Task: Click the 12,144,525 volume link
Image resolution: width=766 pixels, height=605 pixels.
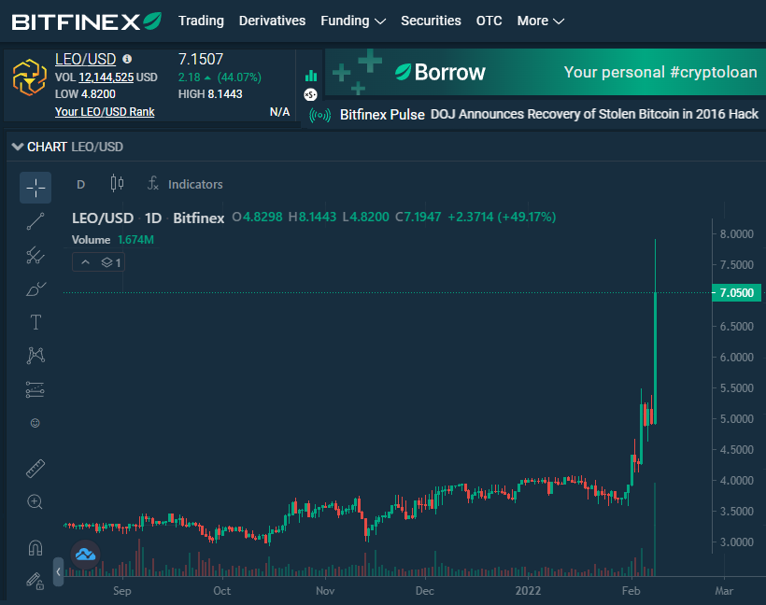Action: click(x=106, y=77)
